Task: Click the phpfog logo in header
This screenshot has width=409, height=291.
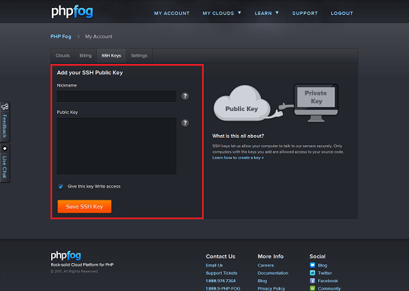Action: pos(72,12)
